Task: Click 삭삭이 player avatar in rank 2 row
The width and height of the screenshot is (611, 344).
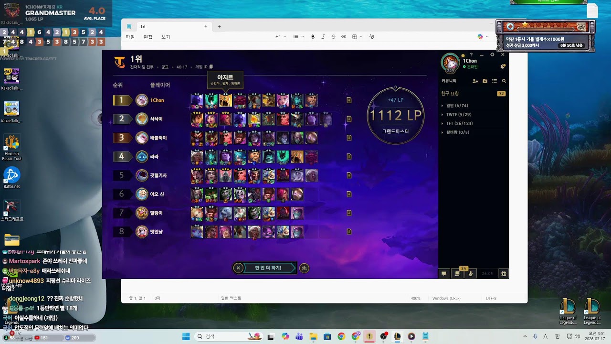Action: point(142,119)
